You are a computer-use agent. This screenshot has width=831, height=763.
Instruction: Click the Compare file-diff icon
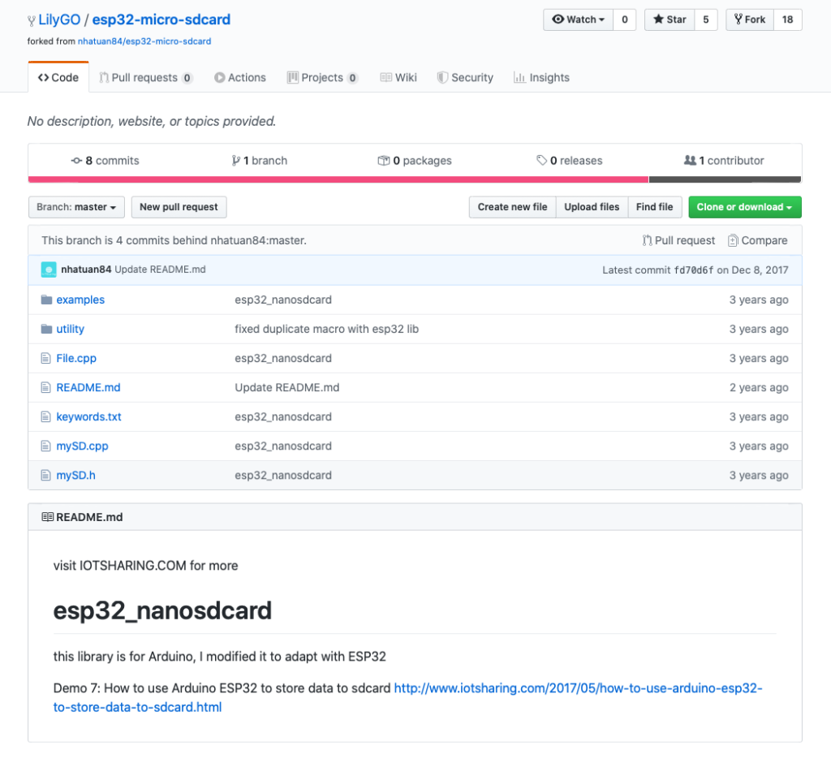[x=733, y=241]
